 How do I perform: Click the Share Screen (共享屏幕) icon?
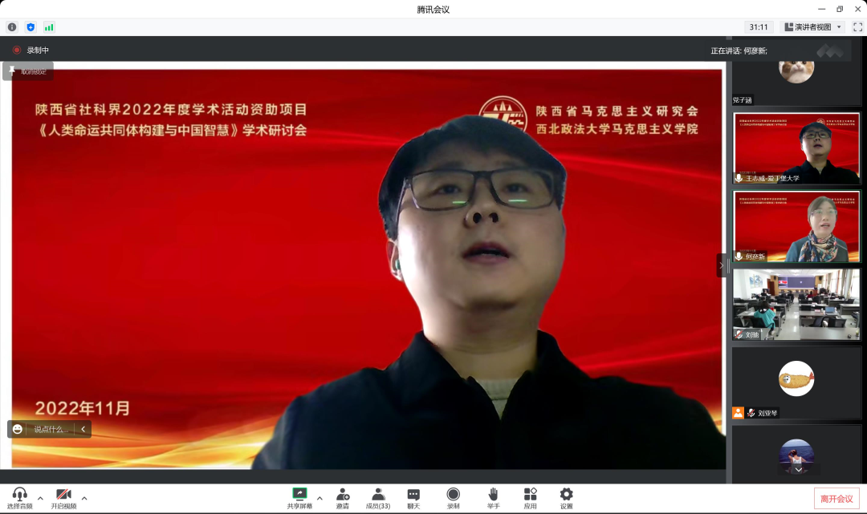299,494
